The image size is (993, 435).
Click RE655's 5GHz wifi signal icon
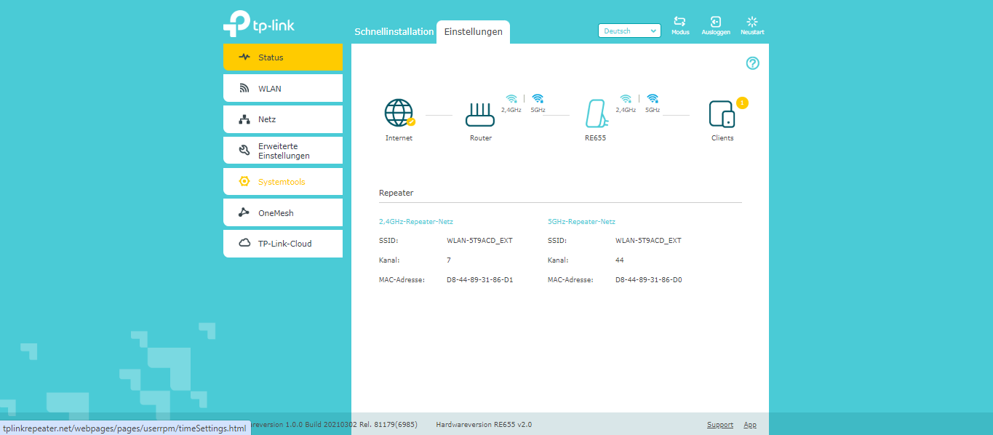coord(653,98)
